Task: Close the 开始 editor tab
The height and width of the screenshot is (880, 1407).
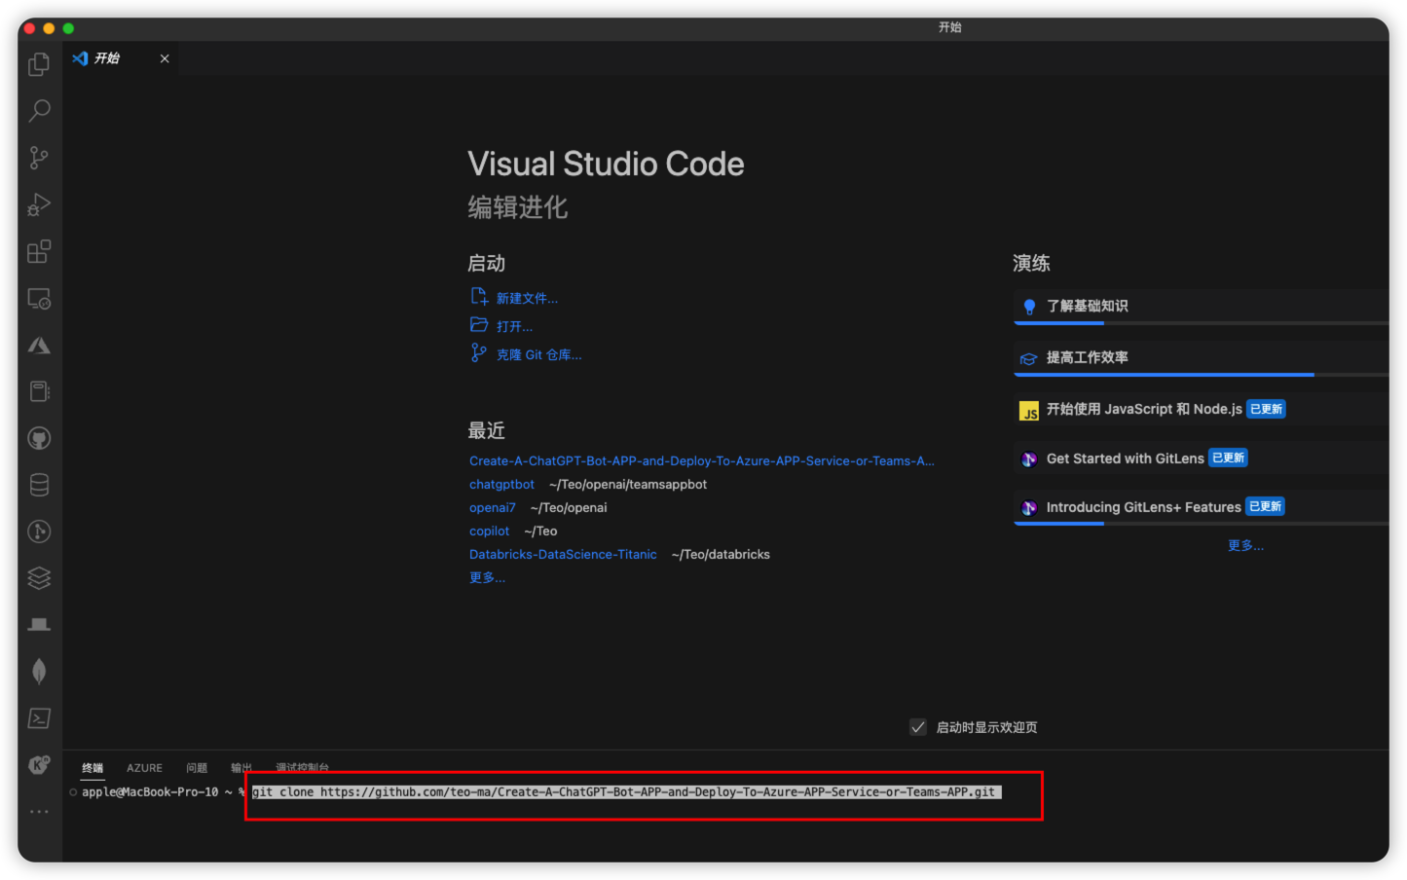Action: pyautogui.click(x=165, y=58)
